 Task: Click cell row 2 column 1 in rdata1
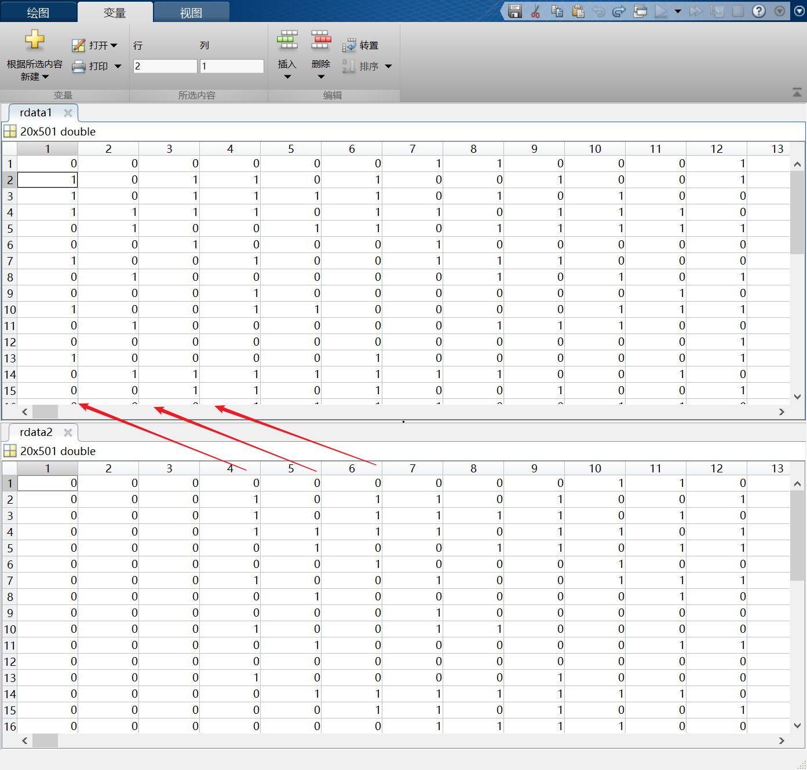pos(48,180)
